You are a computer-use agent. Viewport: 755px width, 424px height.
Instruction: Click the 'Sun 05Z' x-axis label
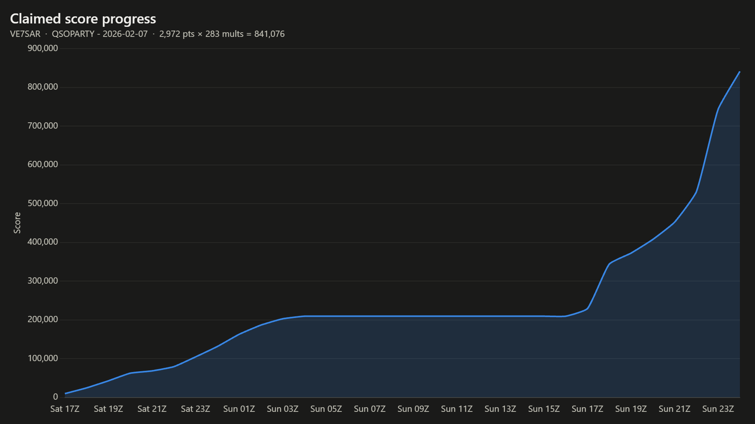[x=326, y=409]
